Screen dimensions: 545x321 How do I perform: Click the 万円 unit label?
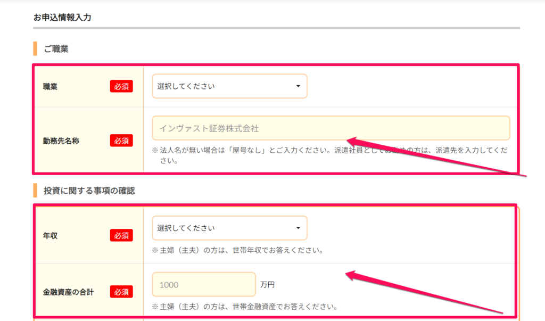click(x=268, y=285)
